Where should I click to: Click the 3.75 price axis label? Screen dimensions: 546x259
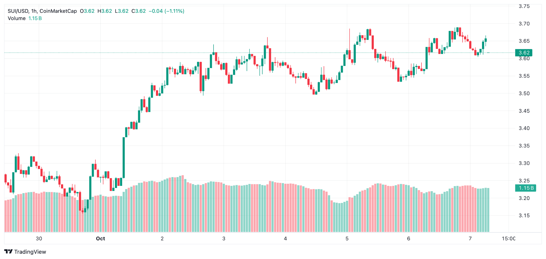(524, 6)
